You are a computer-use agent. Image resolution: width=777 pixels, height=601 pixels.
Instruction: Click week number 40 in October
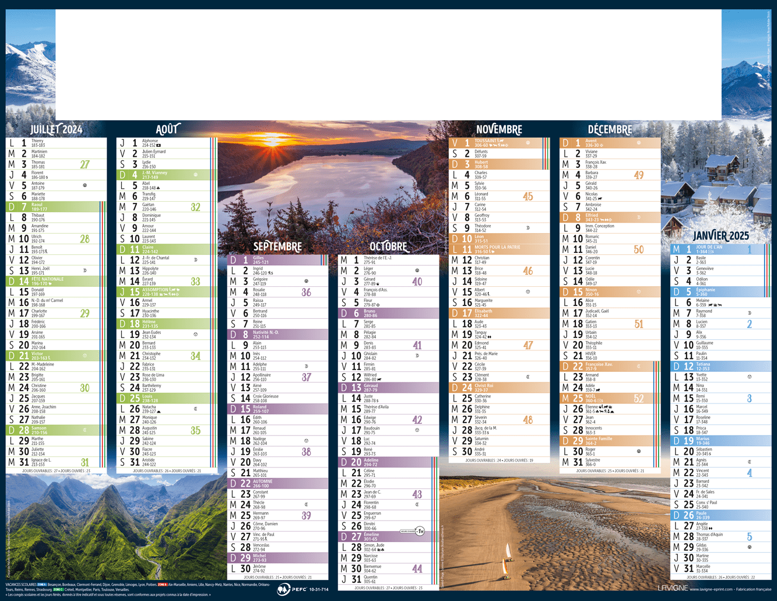click(x=417, y=282)
